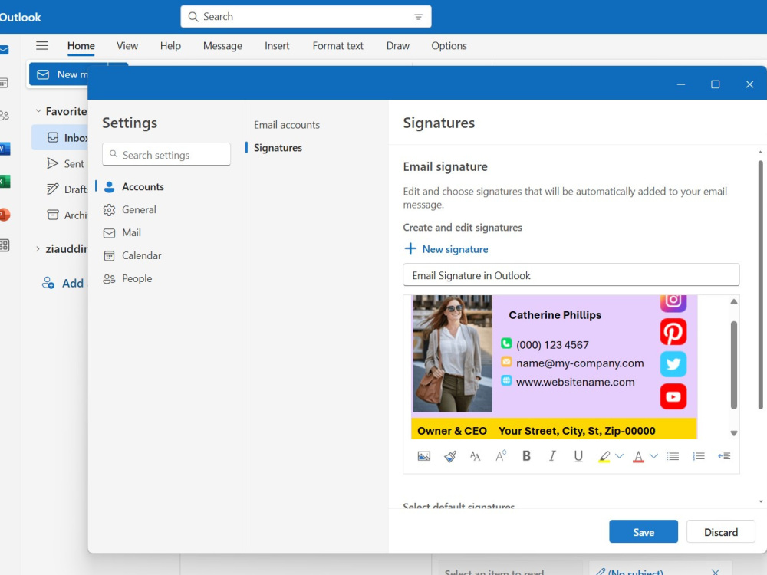Click the orange mail icon in signature

(506, 363)
